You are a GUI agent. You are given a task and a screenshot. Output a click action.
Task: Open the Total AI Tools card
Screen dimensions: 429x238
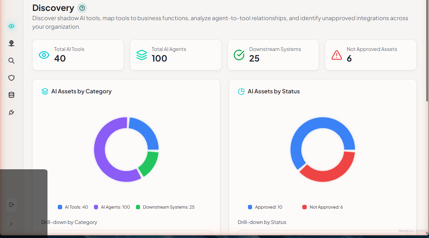78,55
